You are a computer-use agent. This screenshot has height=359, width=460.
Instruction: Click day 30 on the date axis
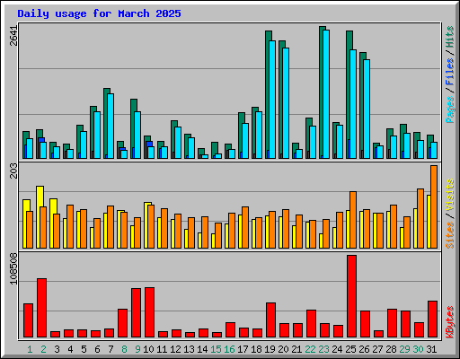[418, 349]
